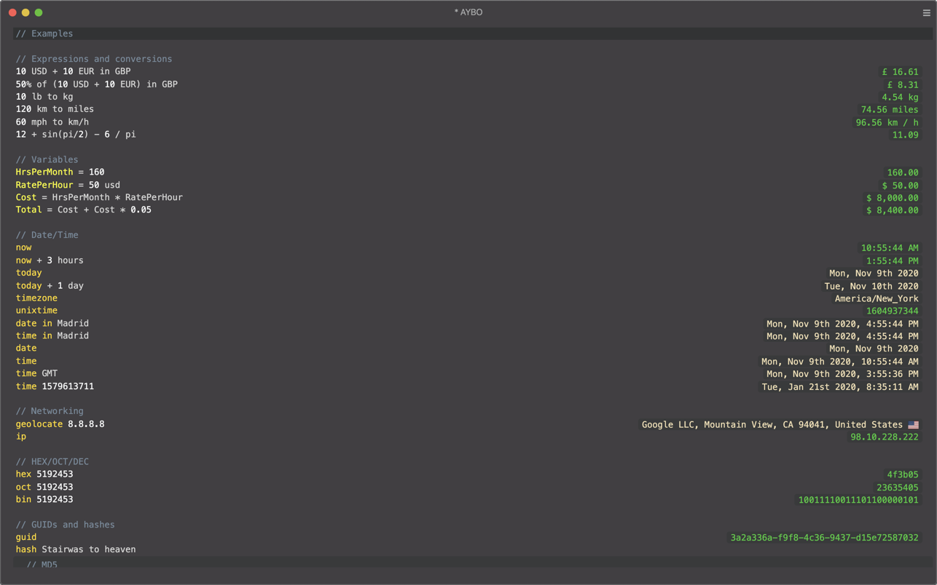Click the US flag next to geolocate result
Viewport: 937px width, 585px height.
coord(913,425)
